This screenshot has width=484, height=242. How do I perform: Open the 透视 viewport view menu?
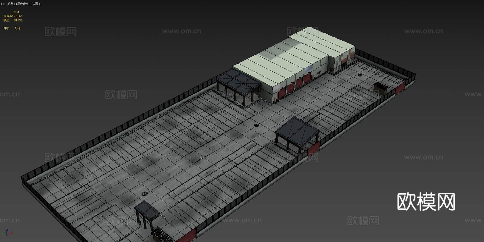(x=11, y=4)
